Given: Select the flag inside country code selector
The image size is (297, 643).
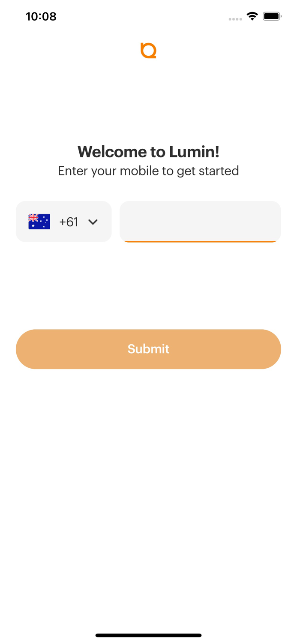Looking at the screenshot, I should (39, 221).
